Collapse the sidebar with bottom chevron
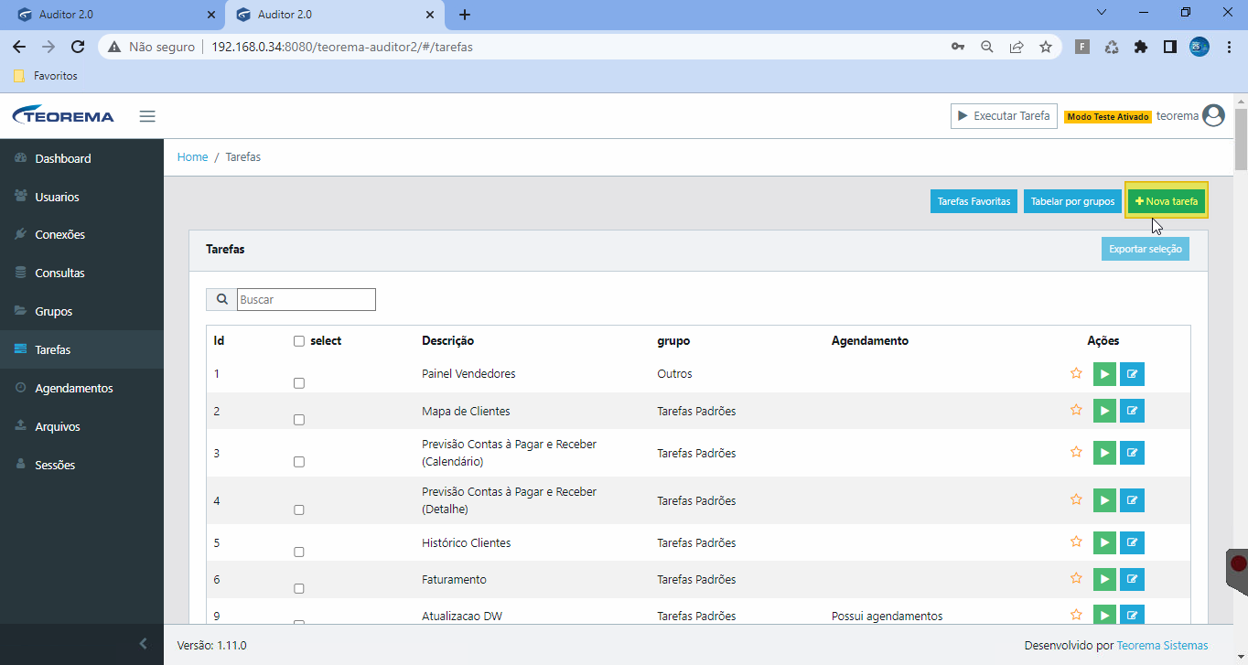 coord(143,644)
